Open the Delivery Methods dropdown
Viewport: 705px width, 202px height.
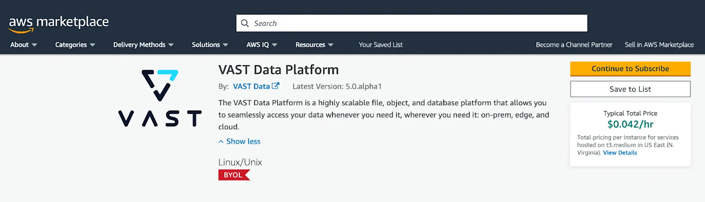tap(143, 45)
